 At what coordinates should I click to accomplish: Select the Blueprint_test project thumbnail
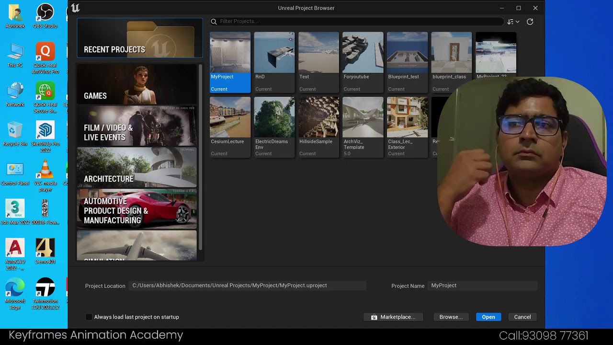pos(407,62)
